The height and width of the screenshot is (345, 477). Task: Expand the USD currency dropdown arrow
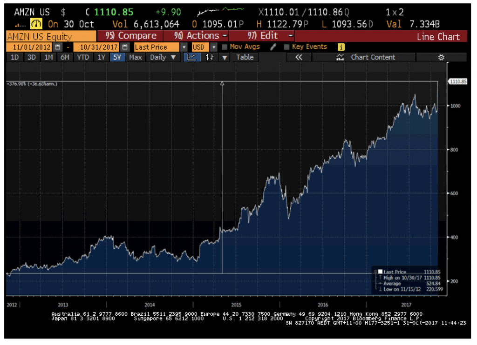click(213, 47)
